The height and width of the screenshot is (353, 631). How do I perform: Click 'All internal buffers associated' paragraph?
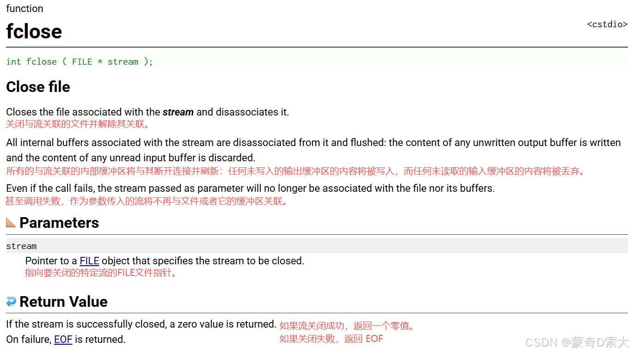tap(313, 150)
